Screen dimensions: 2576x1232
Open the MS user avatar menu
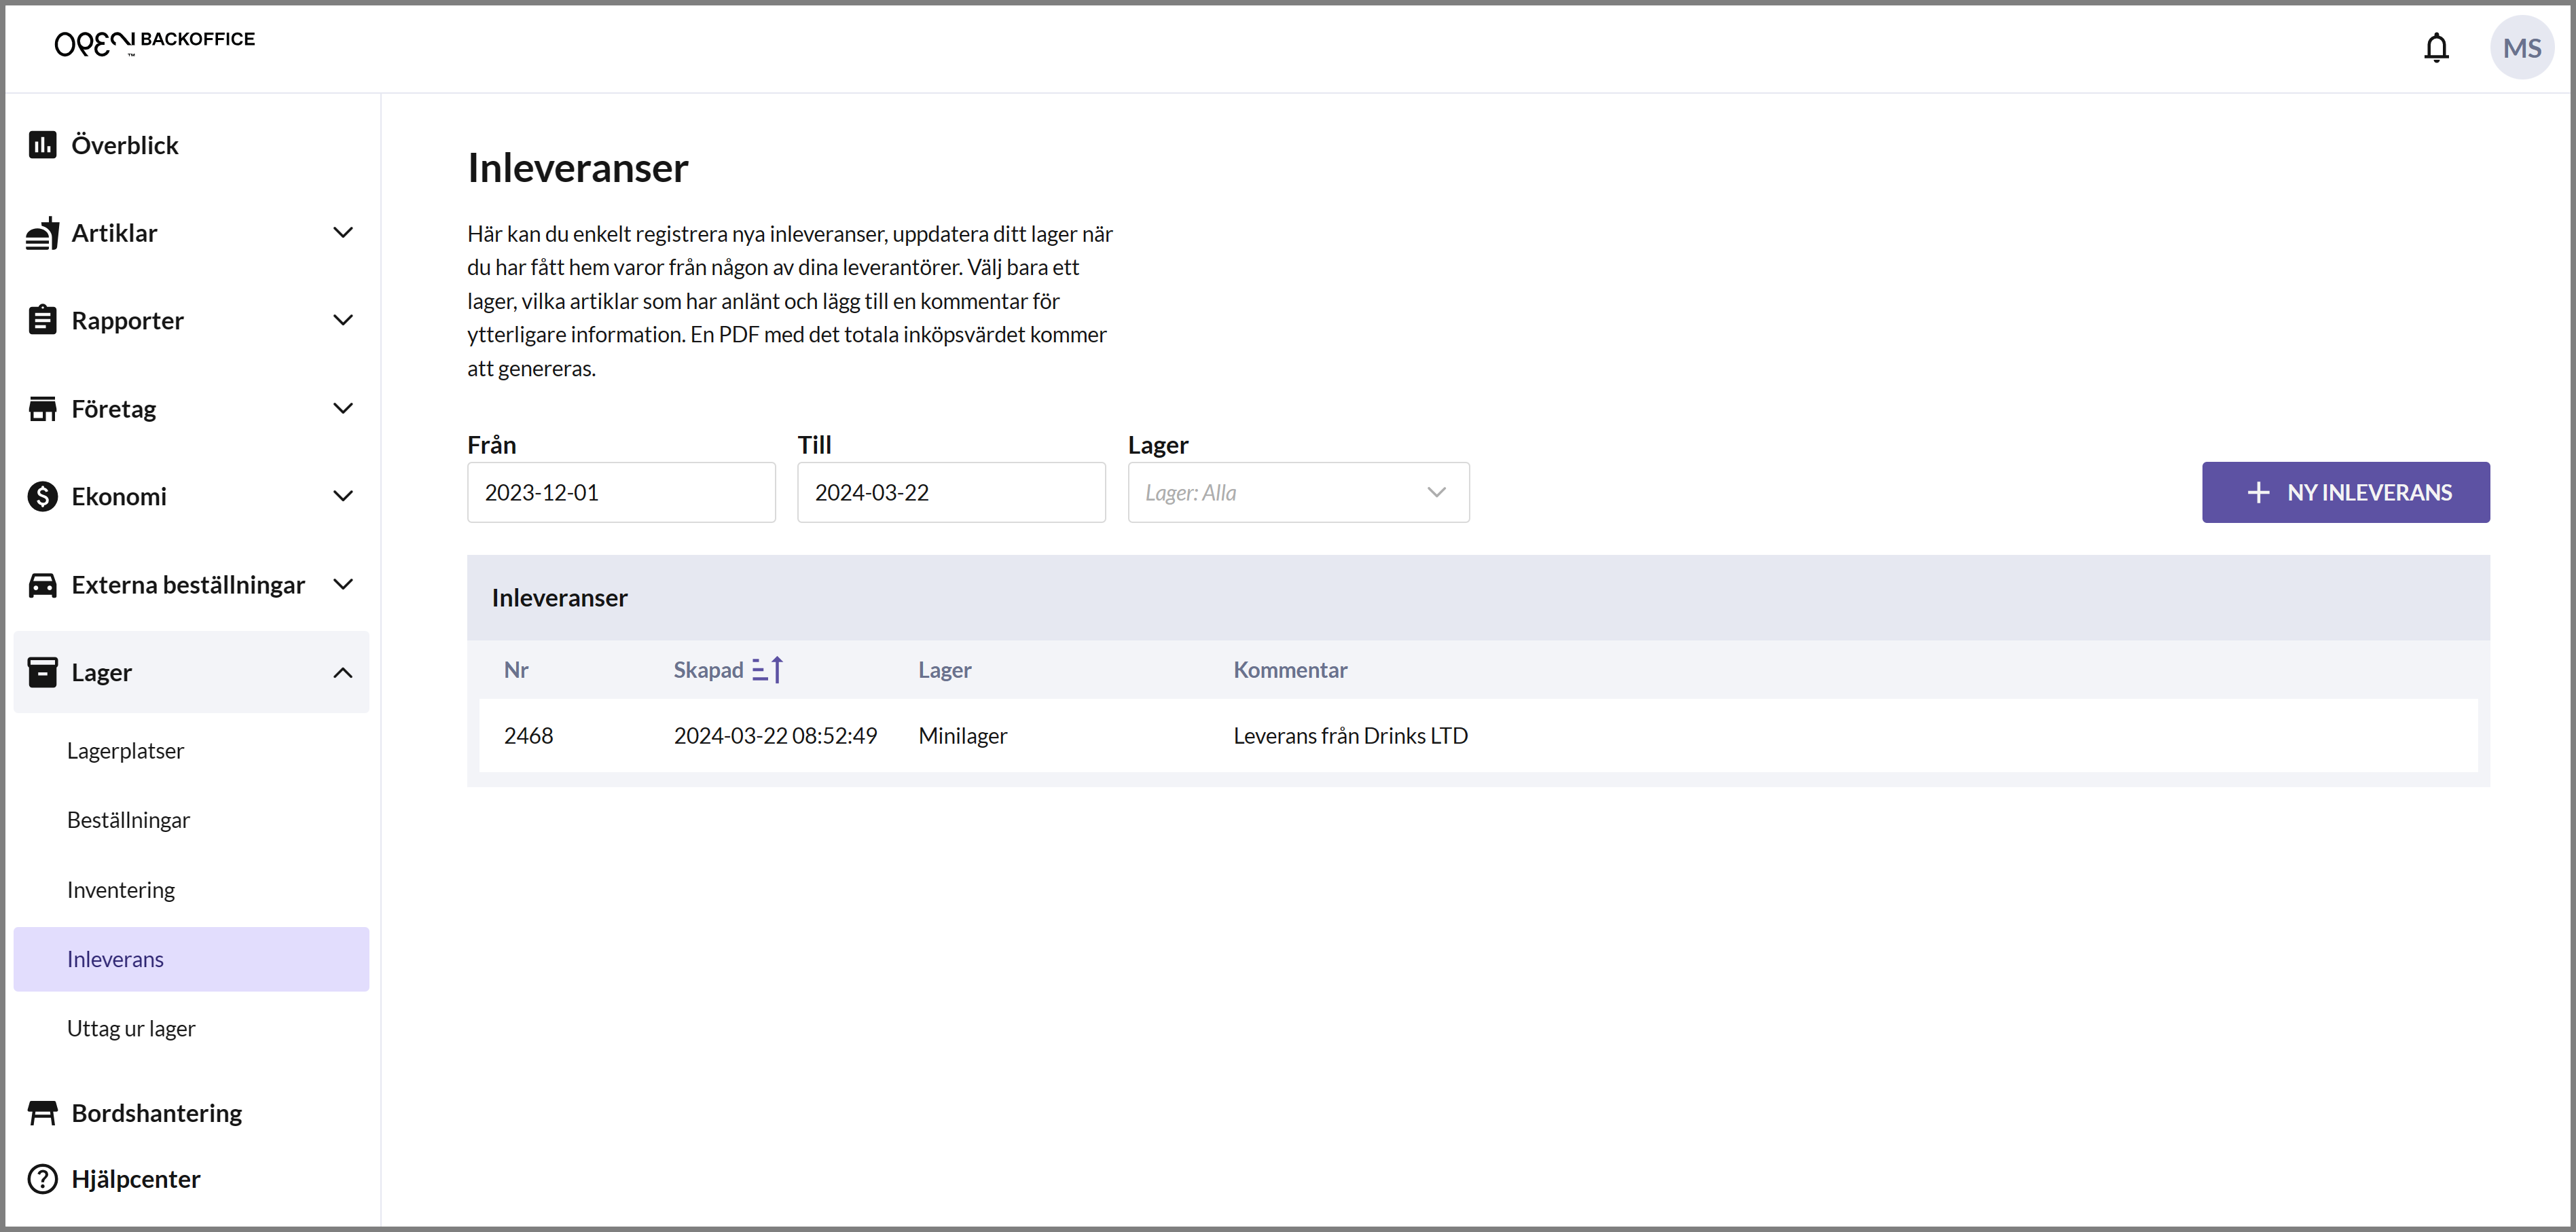coord(2521,48)
